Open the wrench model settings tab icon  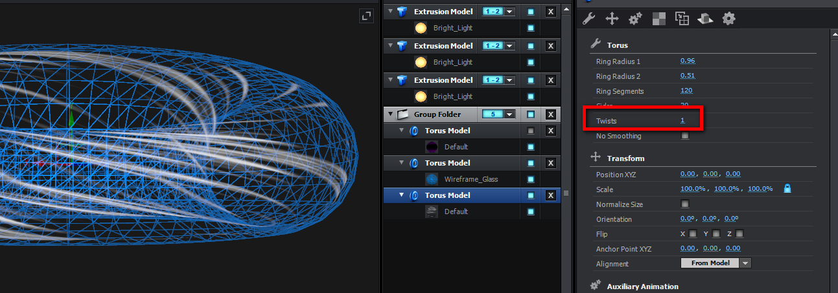589,19
